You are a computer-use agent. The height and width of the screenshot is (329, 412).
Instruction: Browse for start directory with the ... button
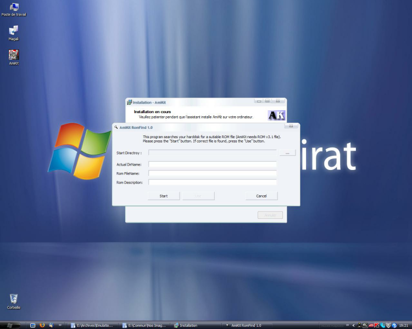point(287,152)
